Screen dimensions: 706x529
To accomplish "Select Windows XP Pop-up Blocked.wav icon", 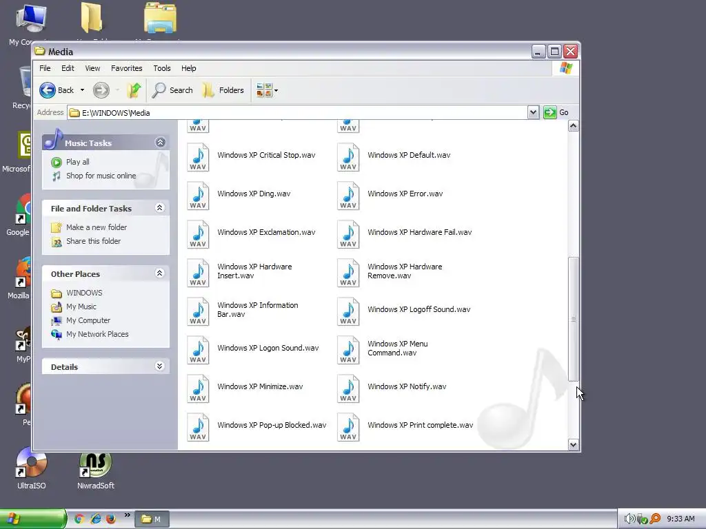I will pos(198,427).
